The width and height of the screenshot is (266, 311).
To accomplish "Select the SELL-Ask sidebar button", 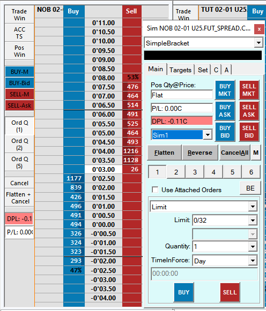I will 19,105.
